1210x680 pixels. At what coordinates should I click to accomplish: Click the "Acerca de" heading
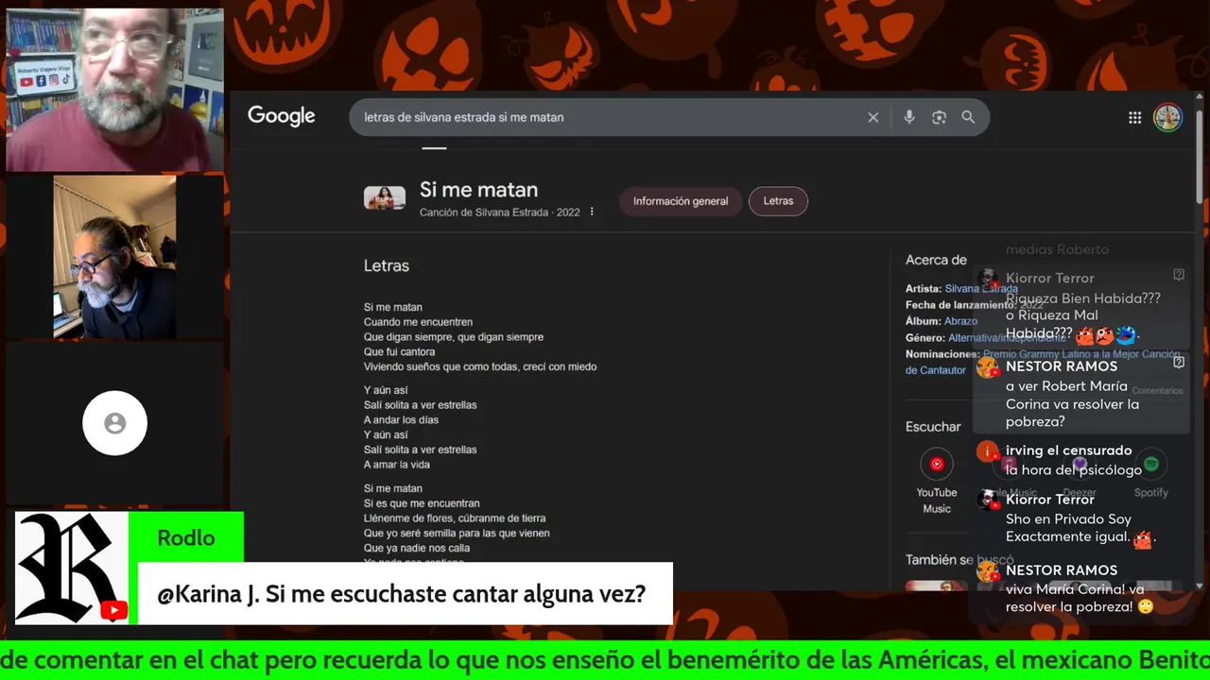936,260
